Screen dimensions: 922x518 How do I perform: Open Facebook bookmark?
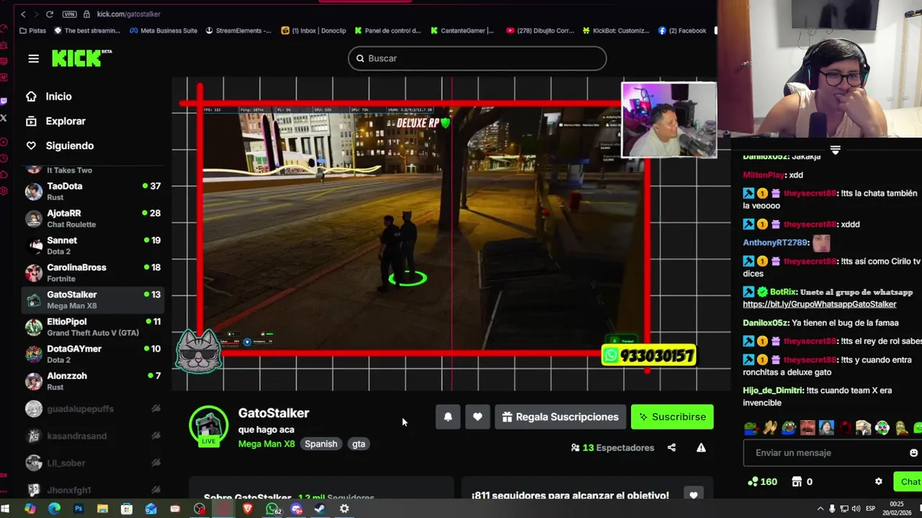[x=682, y=31]
